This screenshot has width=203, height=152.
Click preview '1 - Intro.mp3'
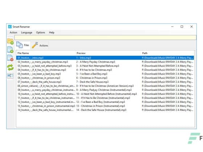pos(84,58)
